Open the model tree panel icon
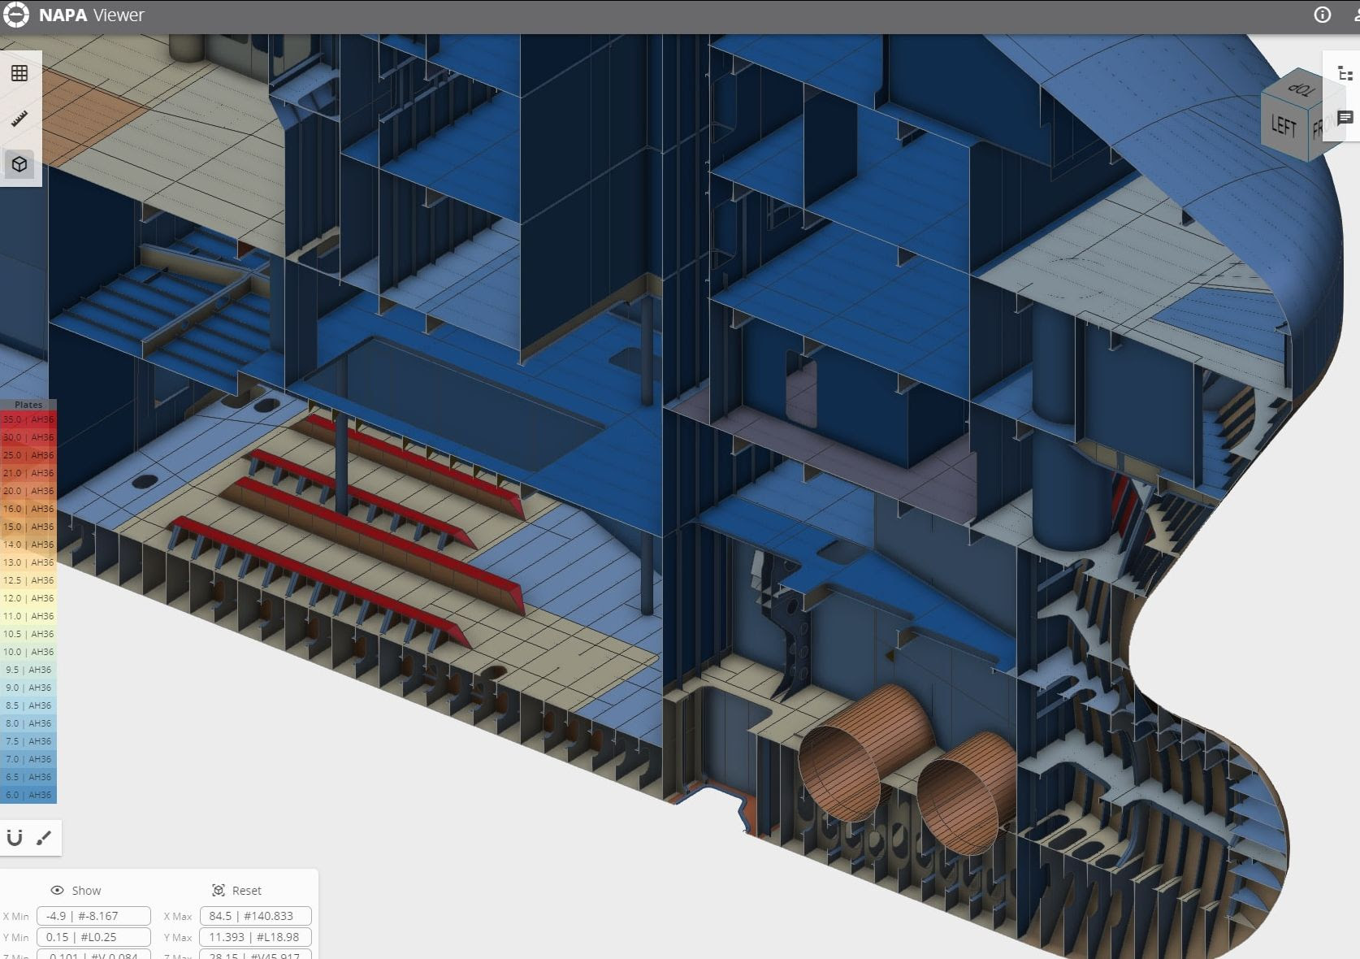Viewport: 1360px width, 959px height. pyautogui.click(x=1345, y=73)
